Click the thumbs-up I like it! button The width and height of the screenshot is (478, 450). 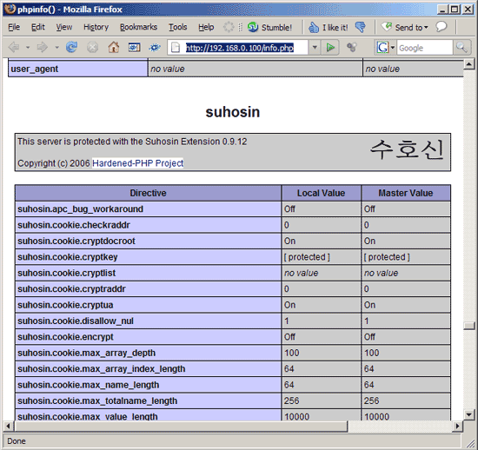click(x=328, y=28)
